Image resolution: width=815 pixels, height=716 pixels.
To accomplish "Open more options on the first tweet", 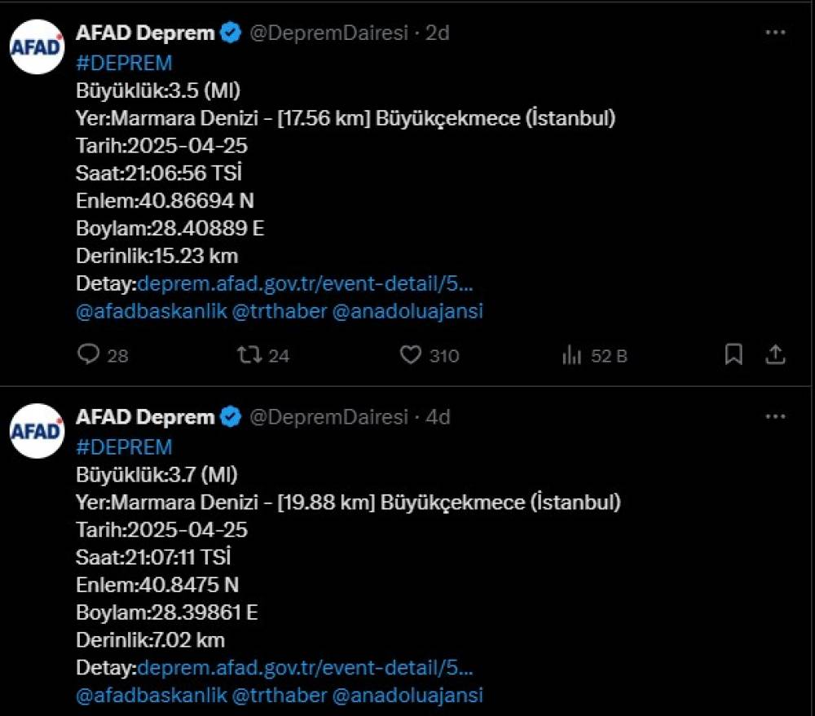I will pos(776,33).
